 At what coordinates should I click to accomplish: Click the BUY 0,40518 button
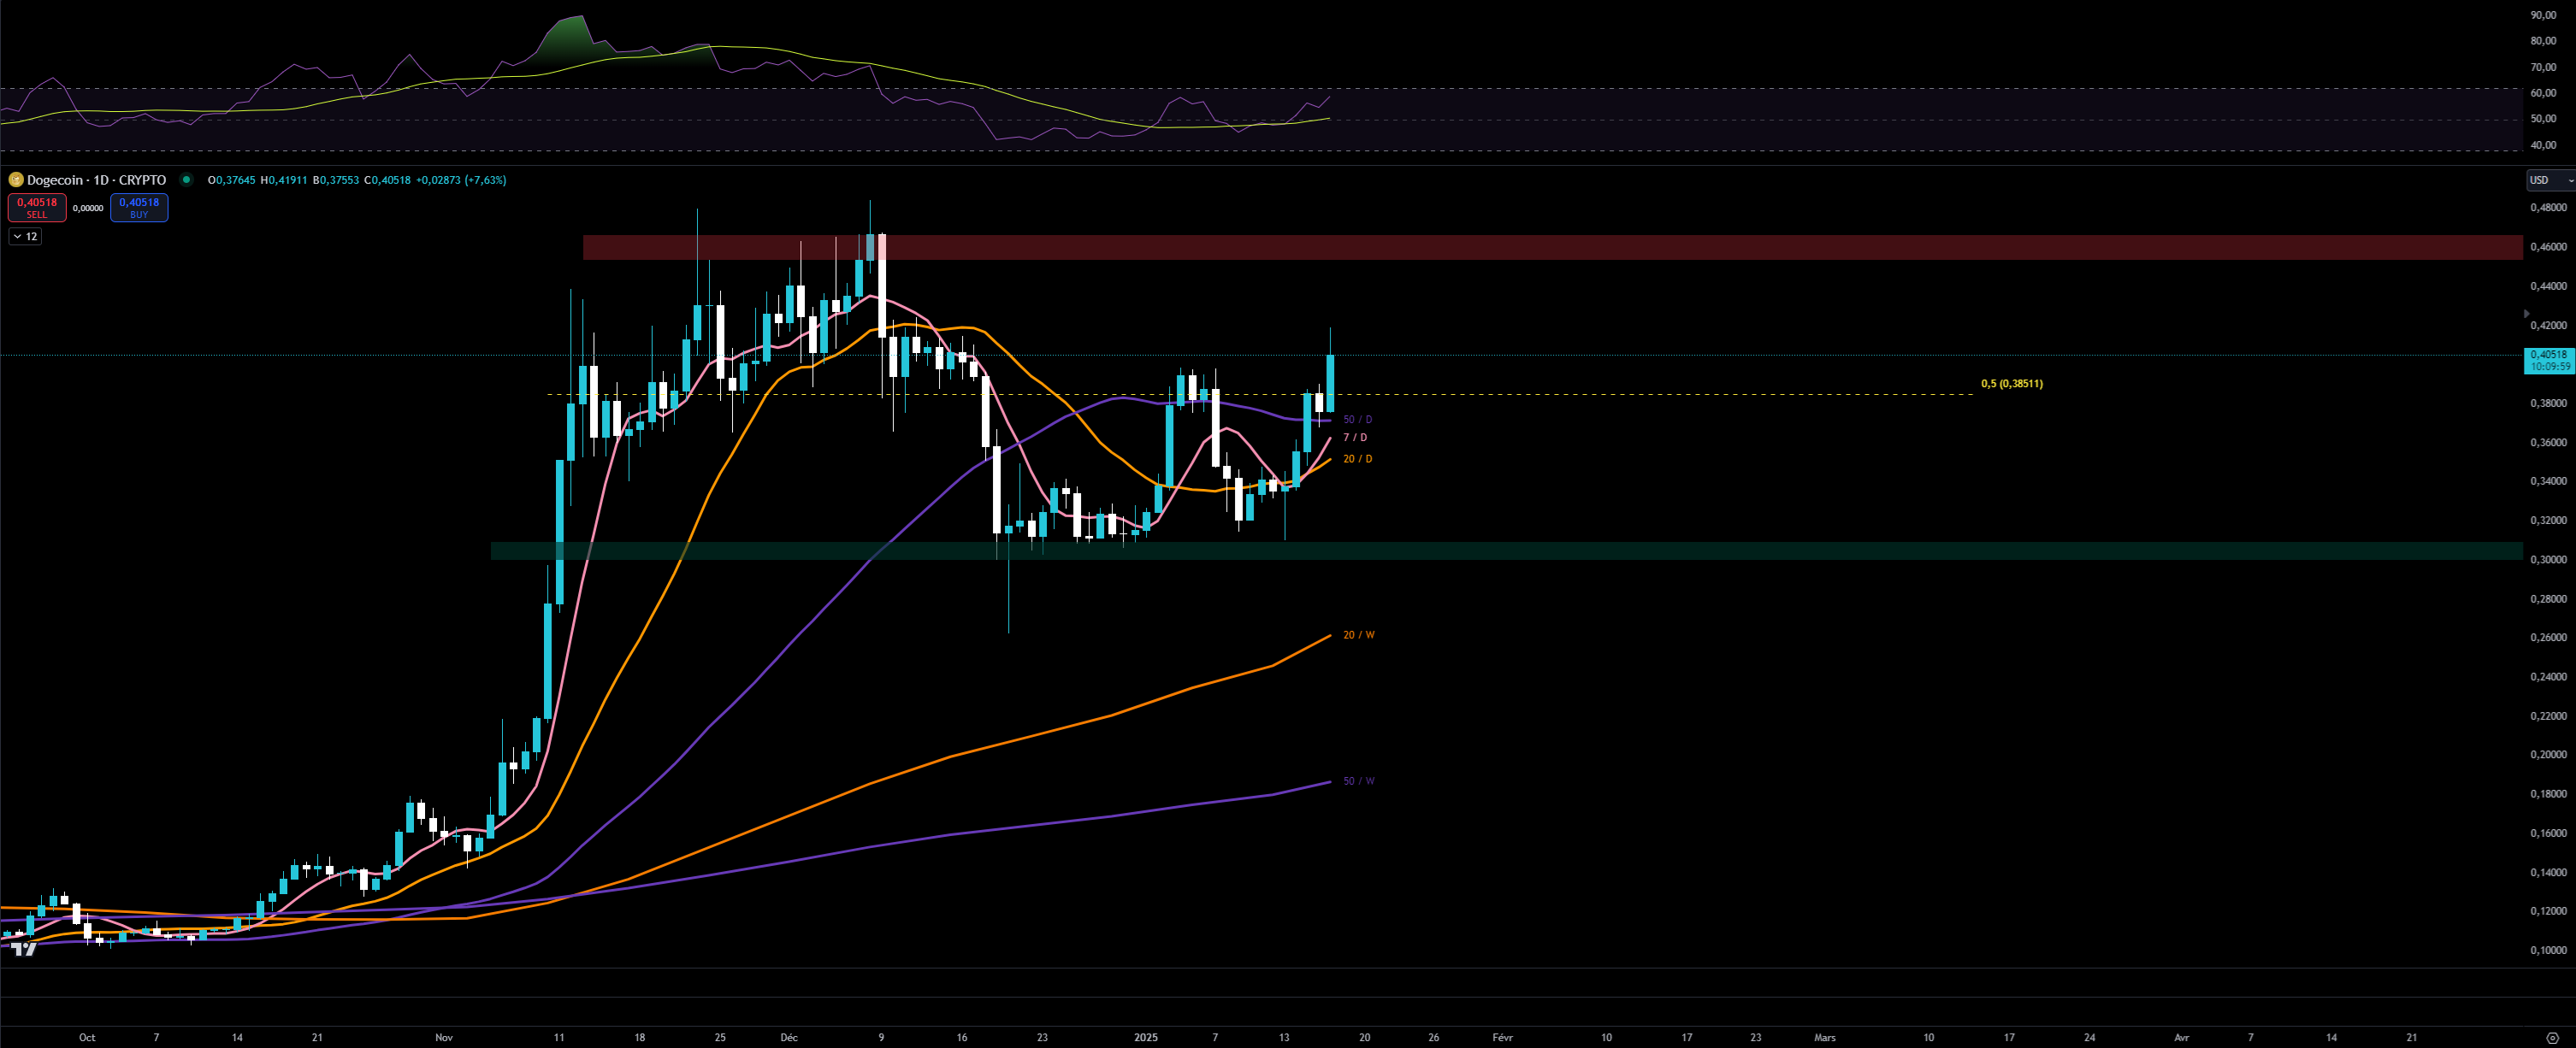click(139, 207)
